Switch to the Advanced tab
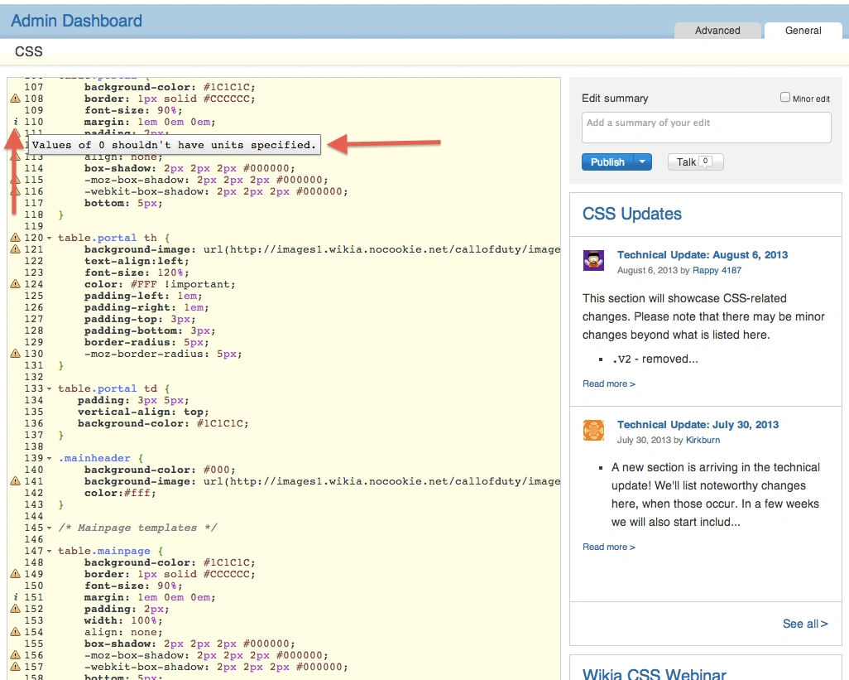849x680 pixels. coord(717,31)
